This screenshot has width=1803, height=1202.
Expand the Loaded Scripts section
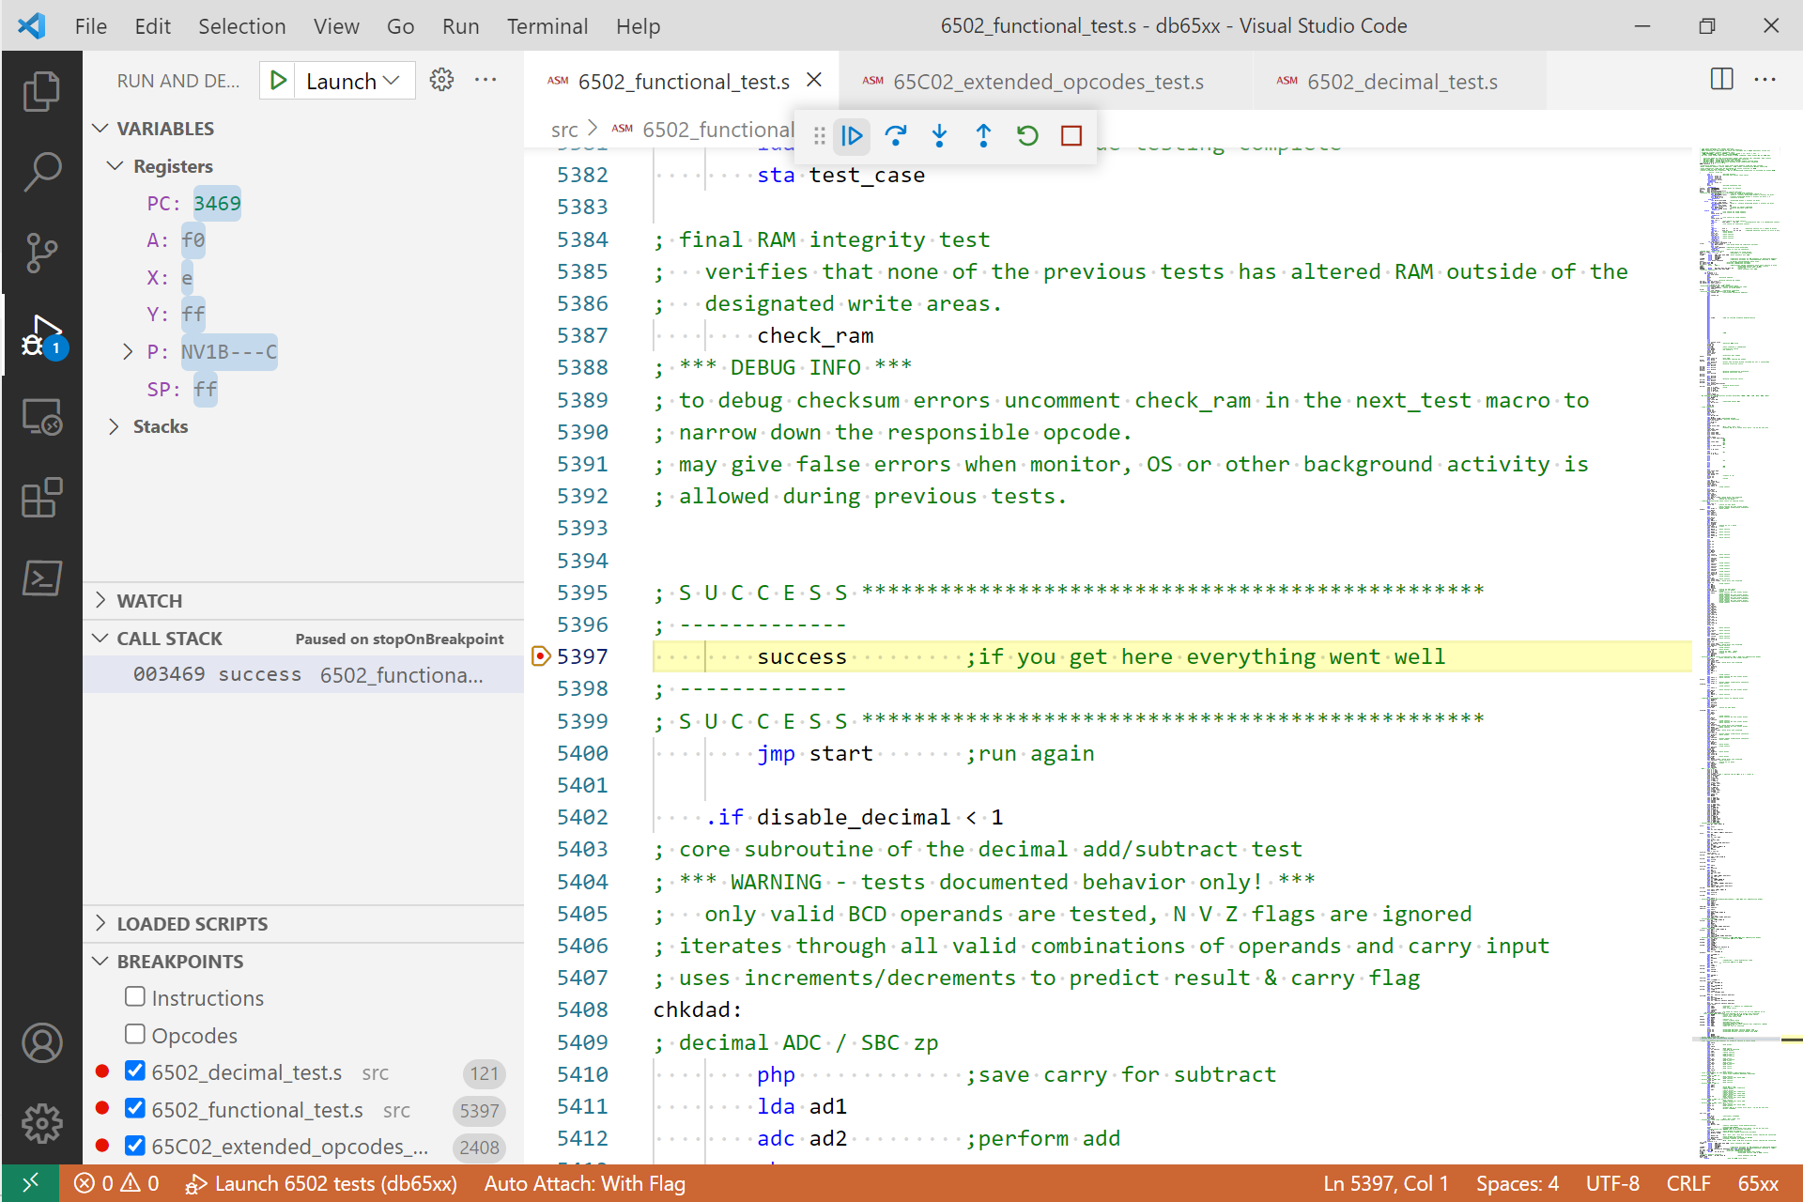pos(101,923)
